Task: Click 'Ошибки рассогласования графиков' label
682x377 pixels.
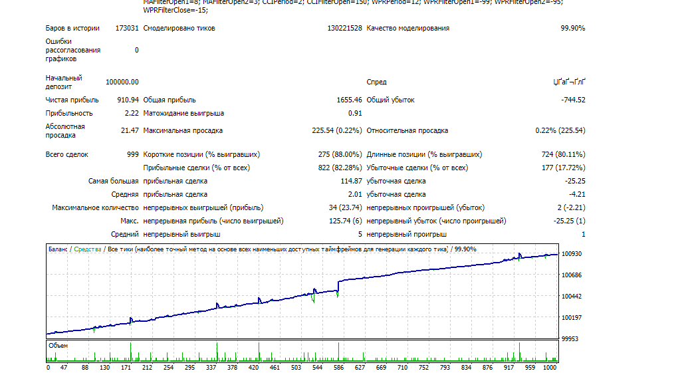Action: click(73, 50)
